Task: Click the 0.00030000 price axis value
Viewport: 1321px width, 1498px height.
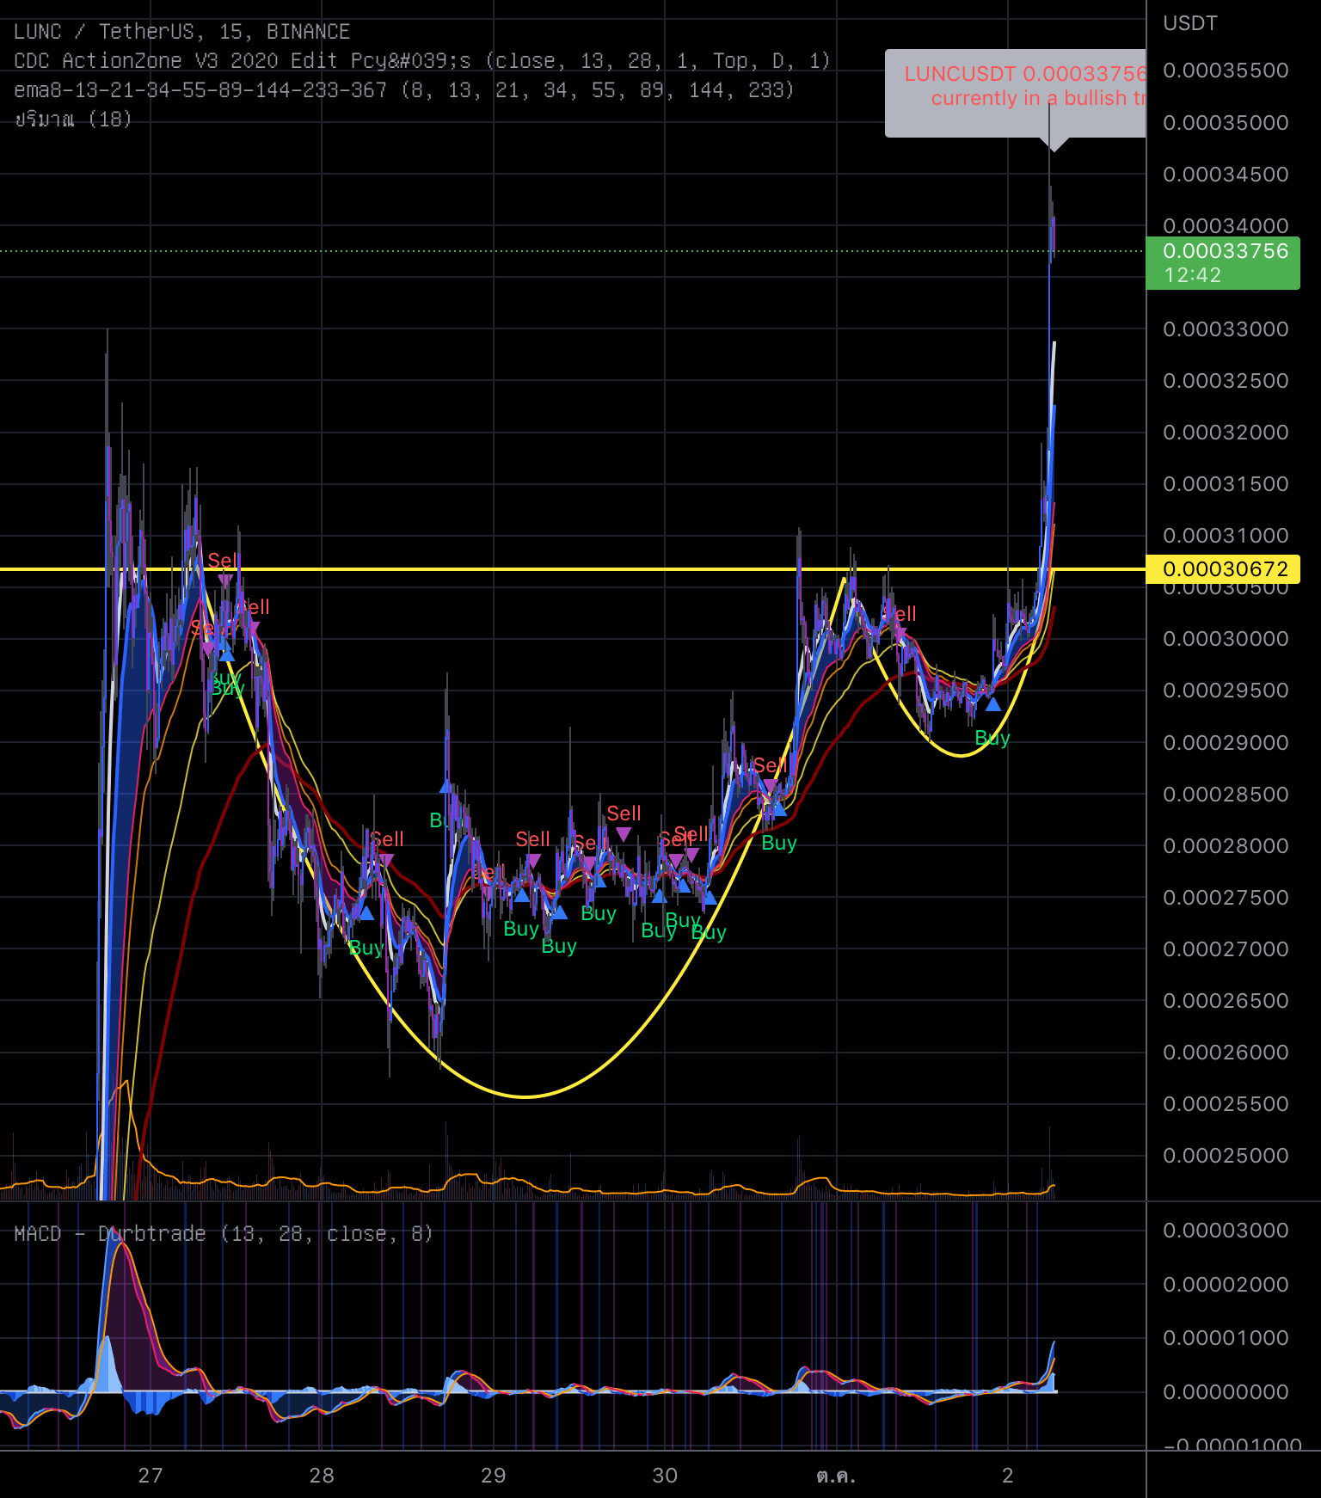Action: (1226, 639)
